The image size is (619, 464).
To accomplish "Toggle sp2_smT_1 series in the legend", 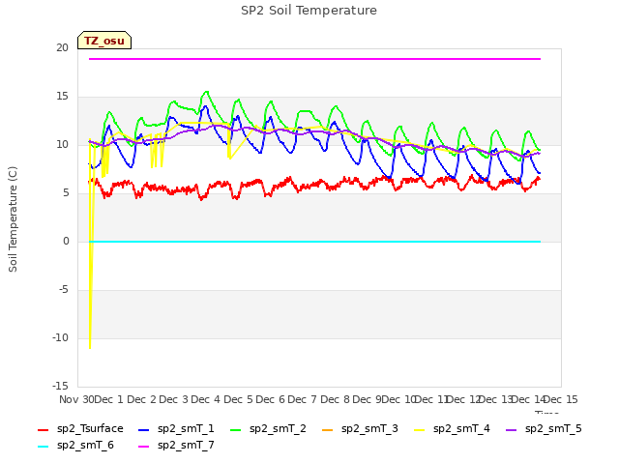I will click(x=176, y=429).
